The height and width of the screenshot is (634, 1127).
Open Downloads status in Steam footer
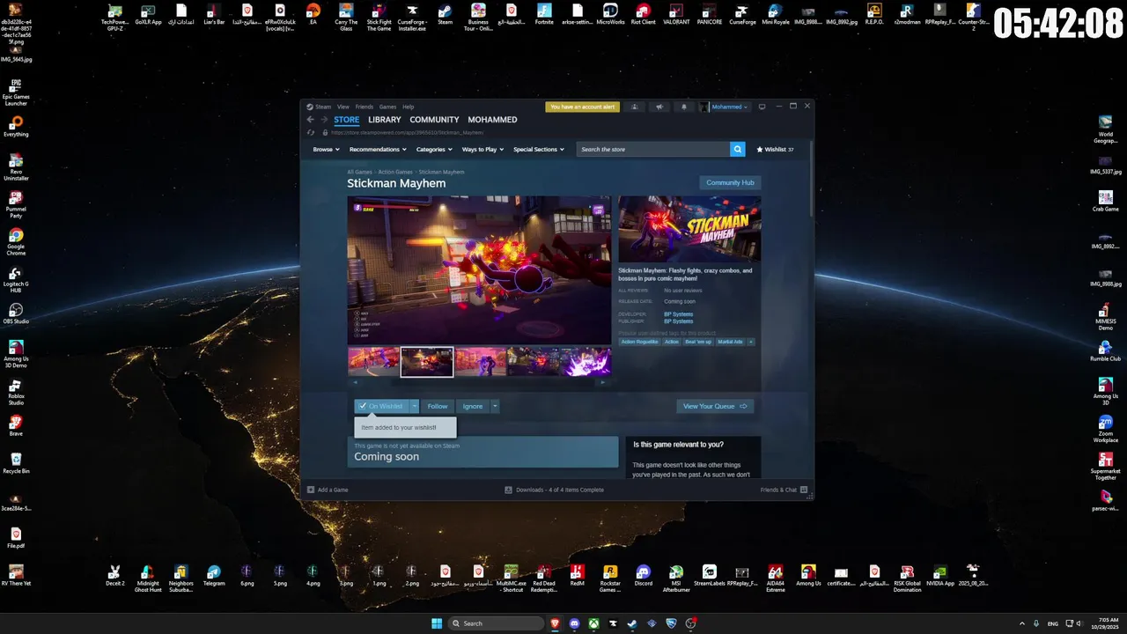(x=555, y=490)
